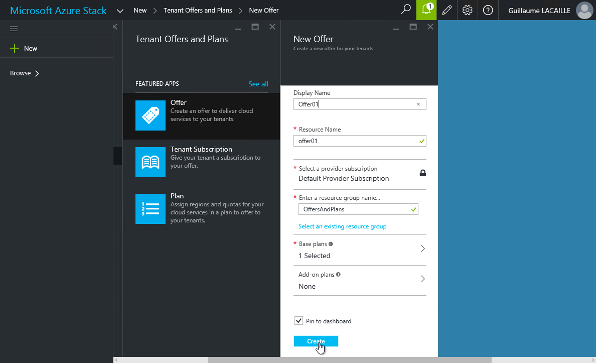Open the notifications bell showing 1 alert
This screenshot has height=363, width=596.
point(426,10)
